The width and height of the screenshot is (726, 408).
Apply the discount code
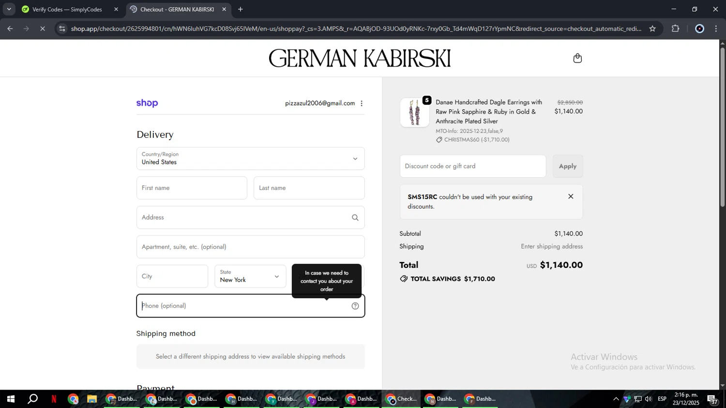[568, 166]
